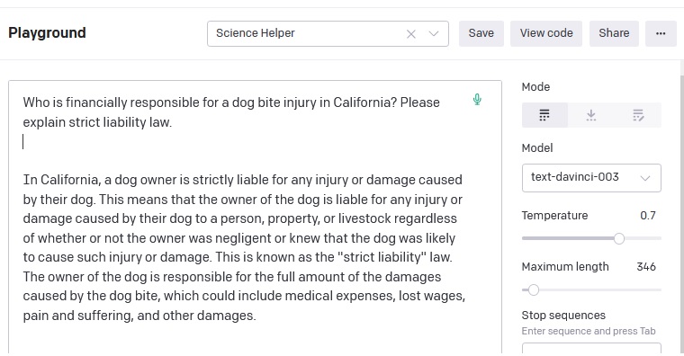The height and width of the screenshot is (356, 684).
Task: Click the Playground heading
Action: tap(47, 32)
